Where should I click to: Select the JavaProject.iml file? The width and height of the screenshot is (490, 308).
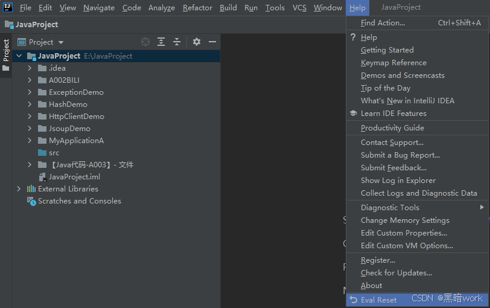click(116, 177)
